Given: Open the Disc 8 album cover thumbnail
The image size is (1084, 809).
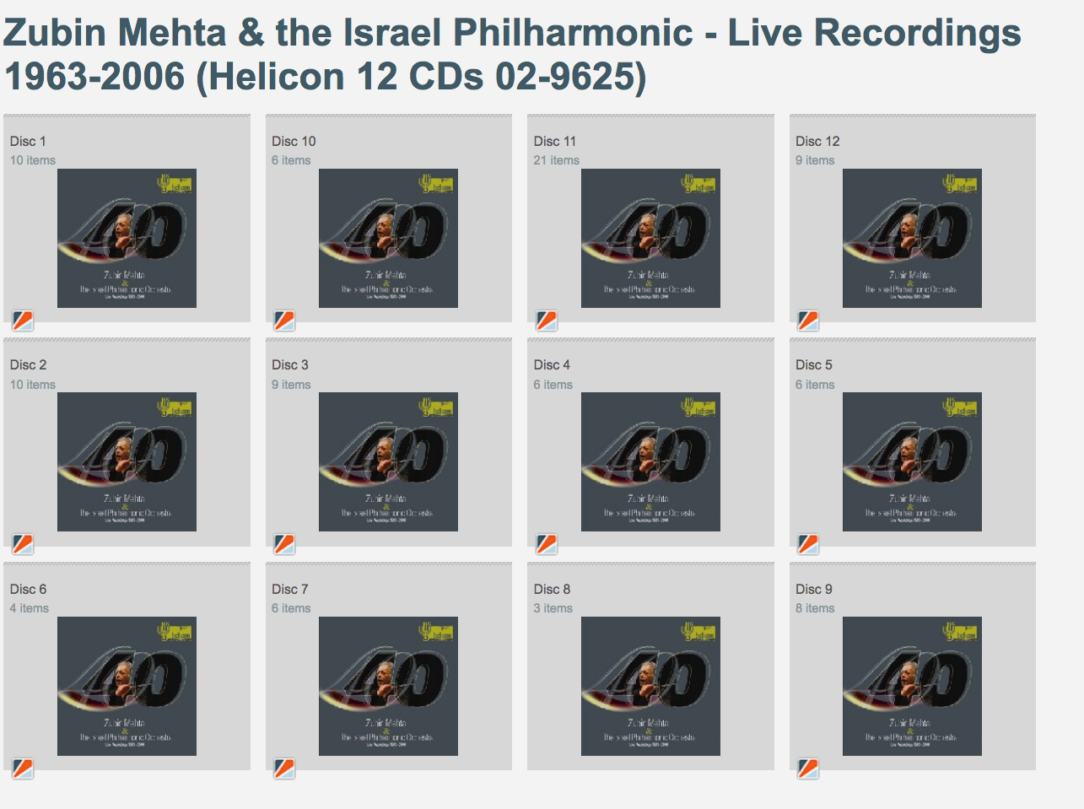Looking at the screenshot, I should [x=650, y=686].
